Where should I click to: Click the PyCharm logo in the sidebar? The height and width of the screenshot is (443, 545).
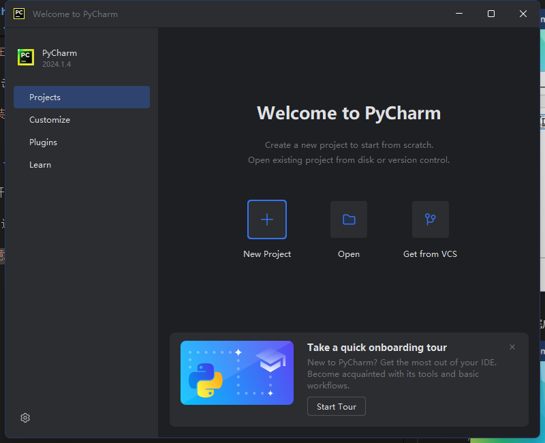pos(25,57)
